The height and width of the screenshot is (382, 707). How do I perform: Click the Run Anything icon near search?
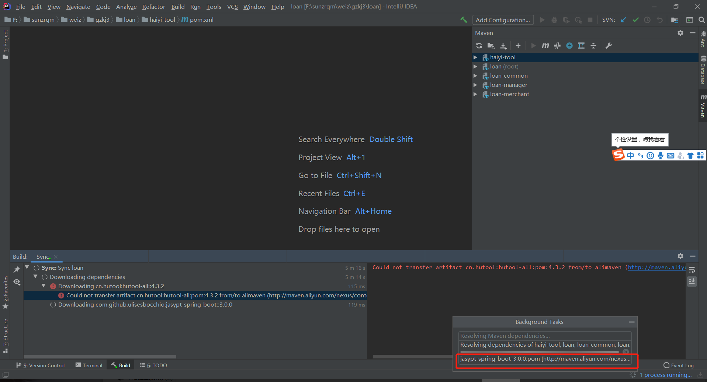coord(690,20)
